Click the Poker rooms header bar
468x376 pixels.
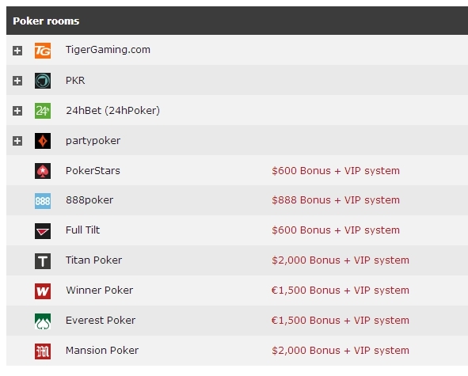point(237,21)
